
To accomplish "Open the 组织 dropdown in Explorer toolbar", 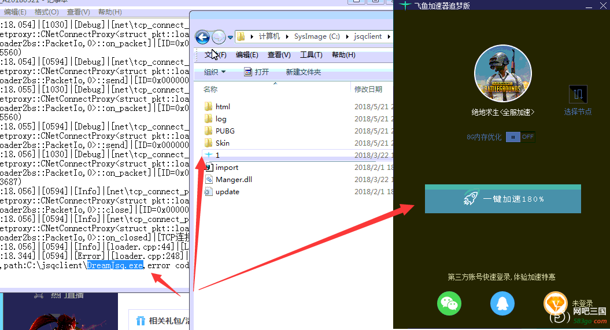I will coord(215,72).
